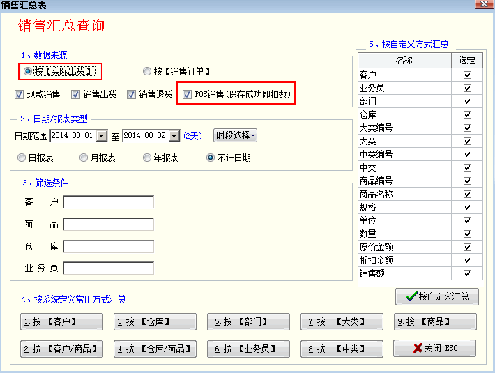The height and width of the screenshot is (373, 495).
Task: Uncheck the 现款销售 checkbox
Action: 19,94
